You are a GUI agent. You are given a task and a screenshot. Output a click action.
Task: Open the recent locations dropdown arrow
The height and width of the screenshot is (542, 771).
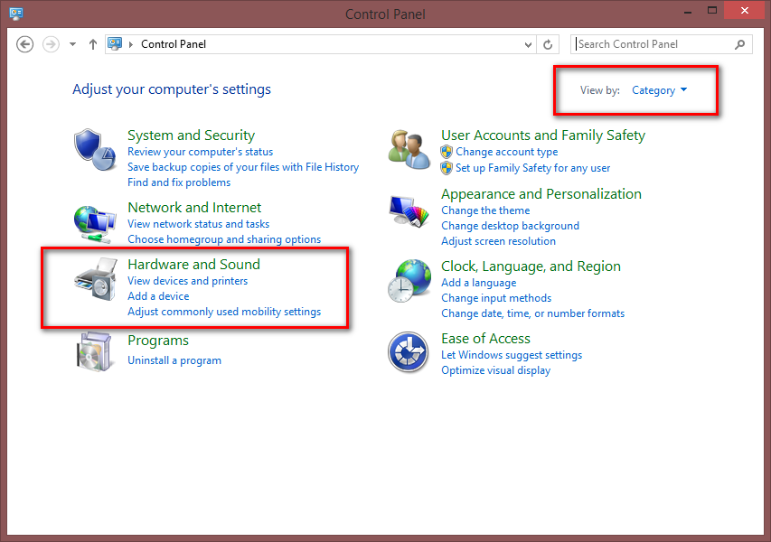73,44
